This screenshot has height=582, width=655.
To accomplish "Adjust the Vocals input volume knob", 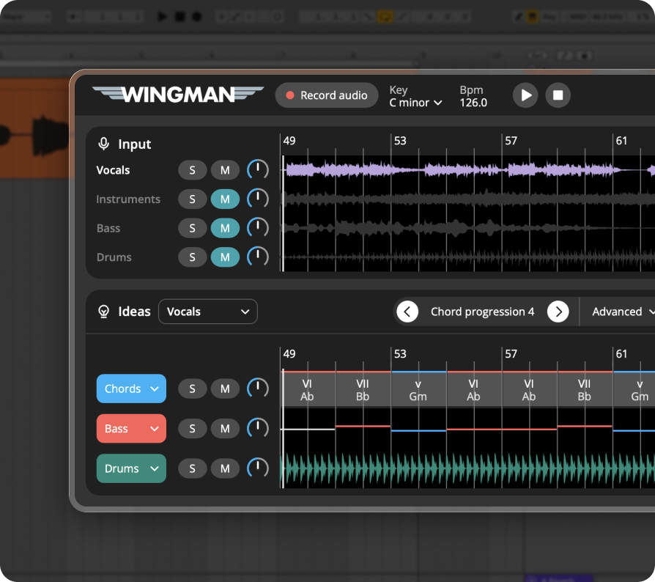I will [258, 170].
